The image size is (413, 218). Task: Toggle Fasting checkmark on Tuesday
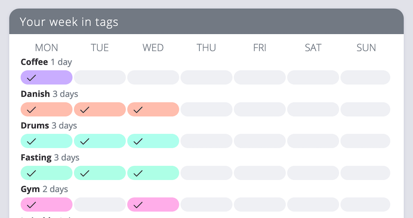tap(100, 173)
